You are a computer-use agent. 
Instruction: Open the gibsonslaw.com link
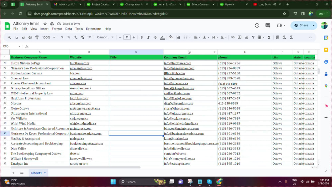80,104
